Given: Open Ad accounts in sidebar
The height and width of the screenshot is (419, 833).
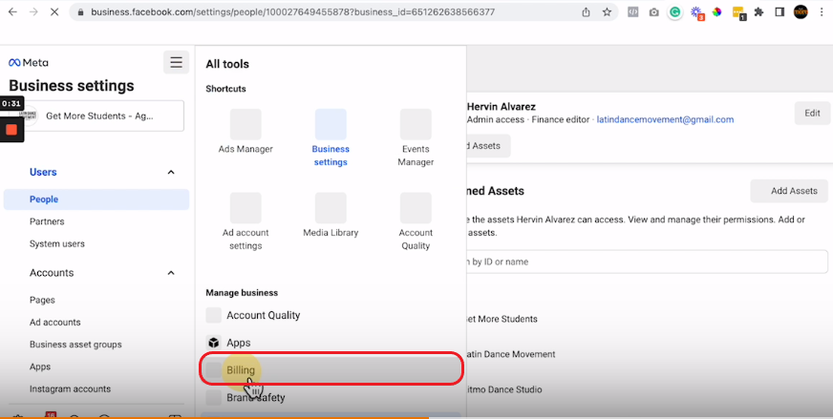Looking at the screenshot, I should pos(55,323).
